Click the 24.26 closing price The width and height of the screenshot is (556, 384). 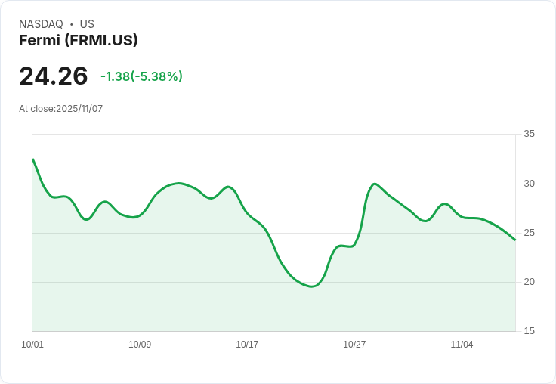click(x=54, y=76)
